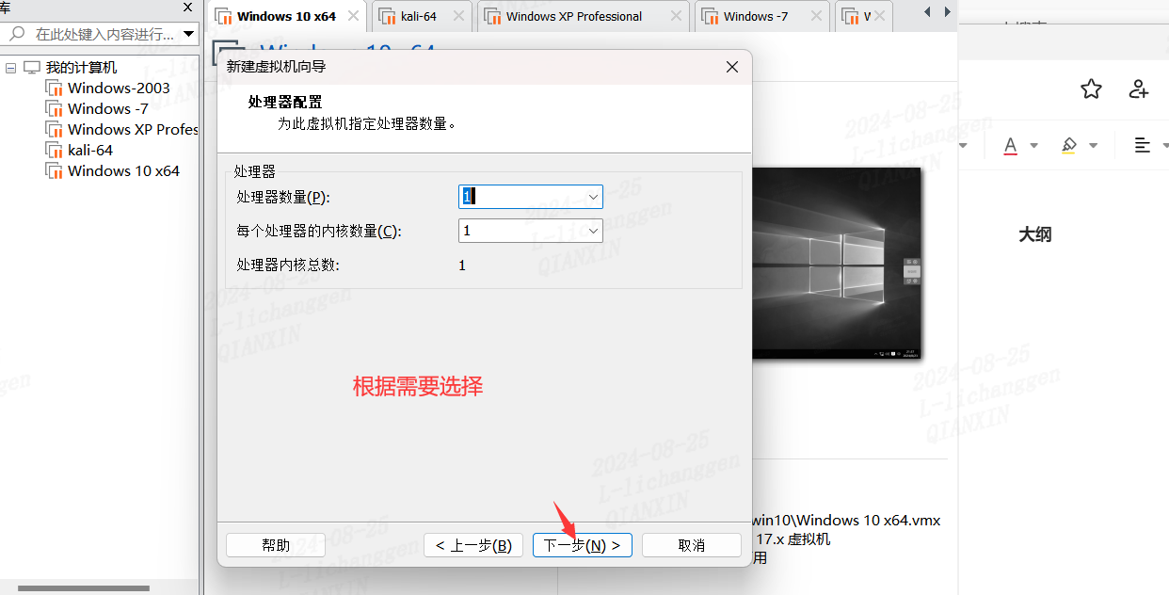This screenshot has width=1169, height=595.
Task: Click the 上一步(B) back button
Action: tap(472, 545)
